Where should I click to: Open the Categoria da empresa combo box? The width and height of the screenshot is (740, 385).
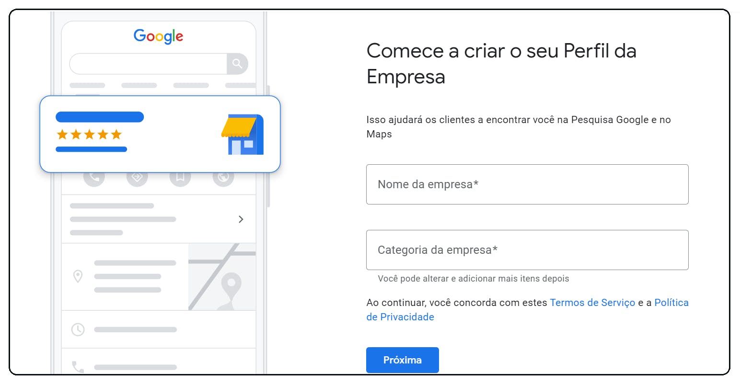pyautogui.click(x=527, y=250)
